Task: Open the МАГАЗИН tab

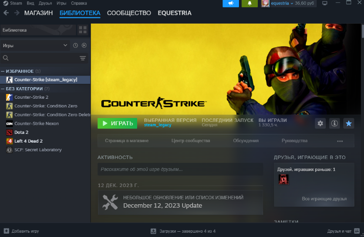Action: coord(38,13)
